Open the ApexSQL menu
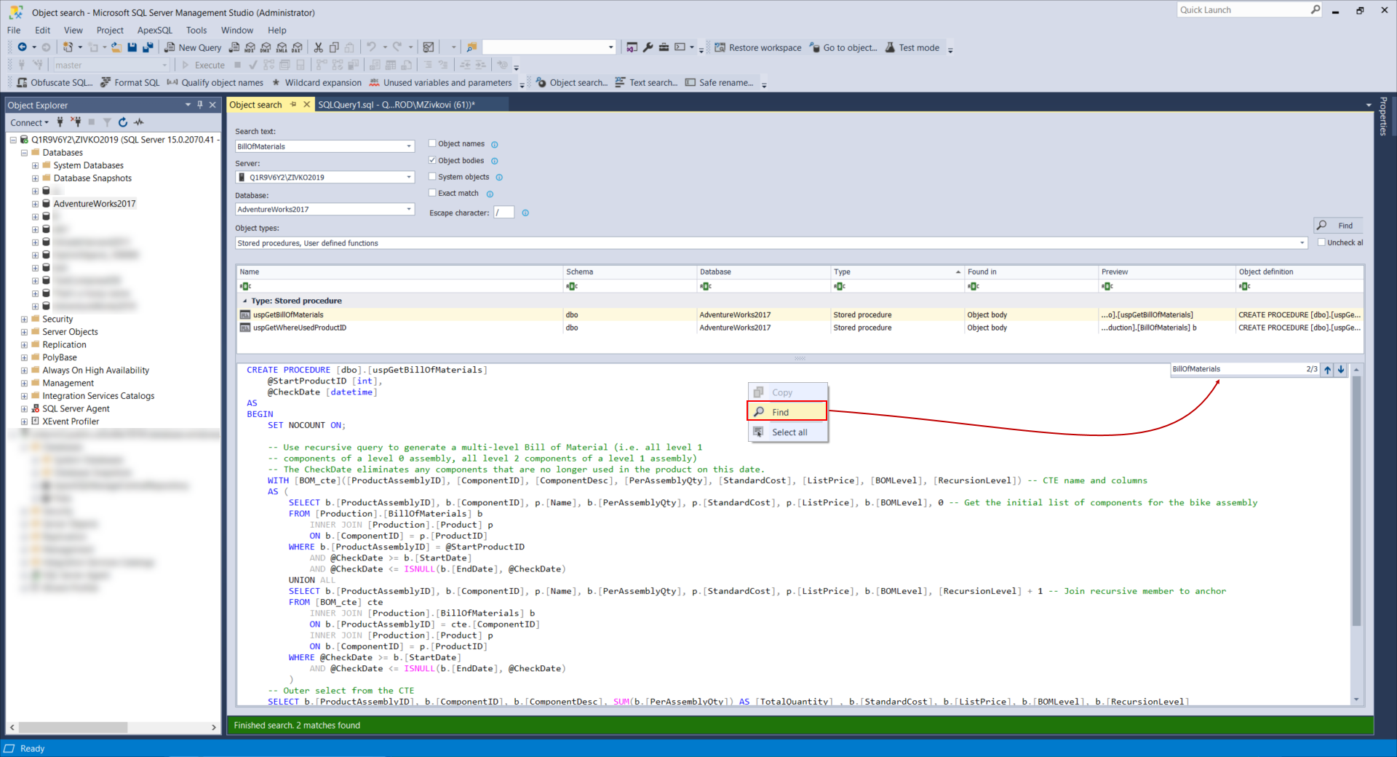 (155, 30)
